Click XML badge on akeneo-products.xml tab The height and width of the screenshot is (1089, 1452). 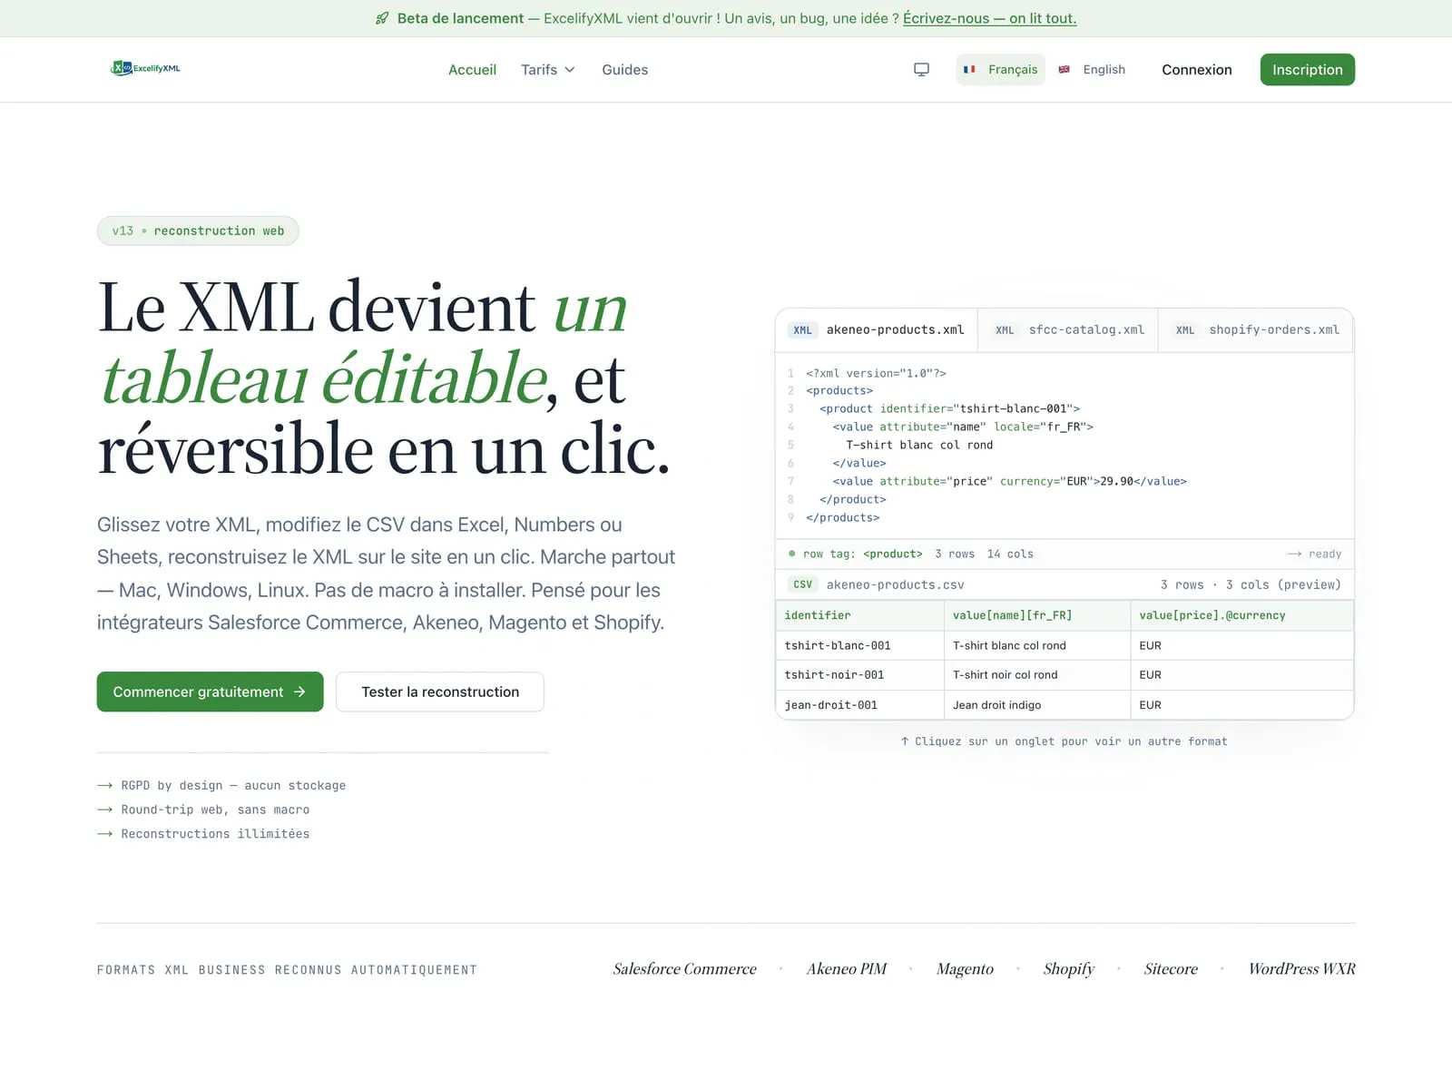click(x=802, y=330)
